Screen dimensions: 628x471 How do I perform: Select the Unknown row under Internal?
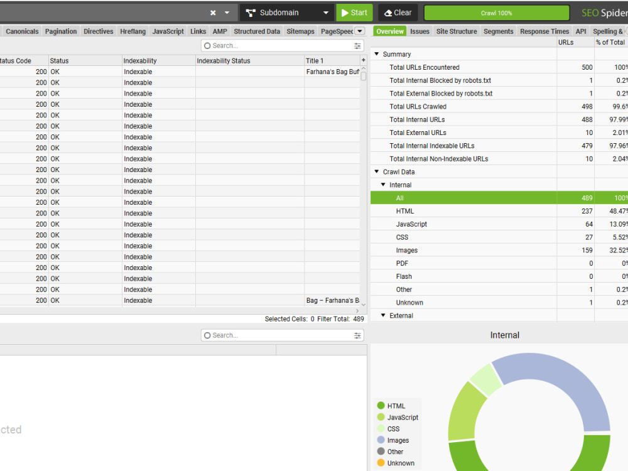pos(499,303)
